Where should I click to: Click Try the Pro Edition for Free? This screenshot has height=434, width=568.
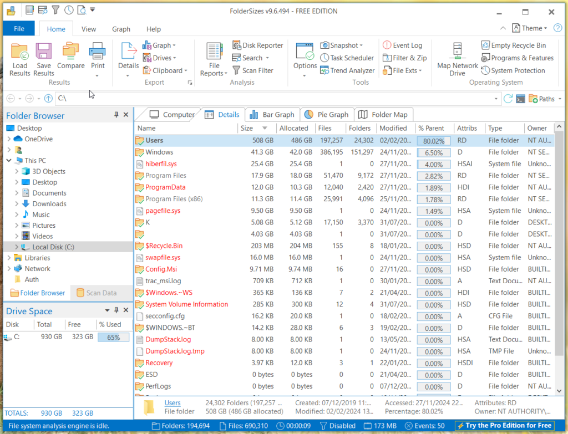(x=505, y=426)
